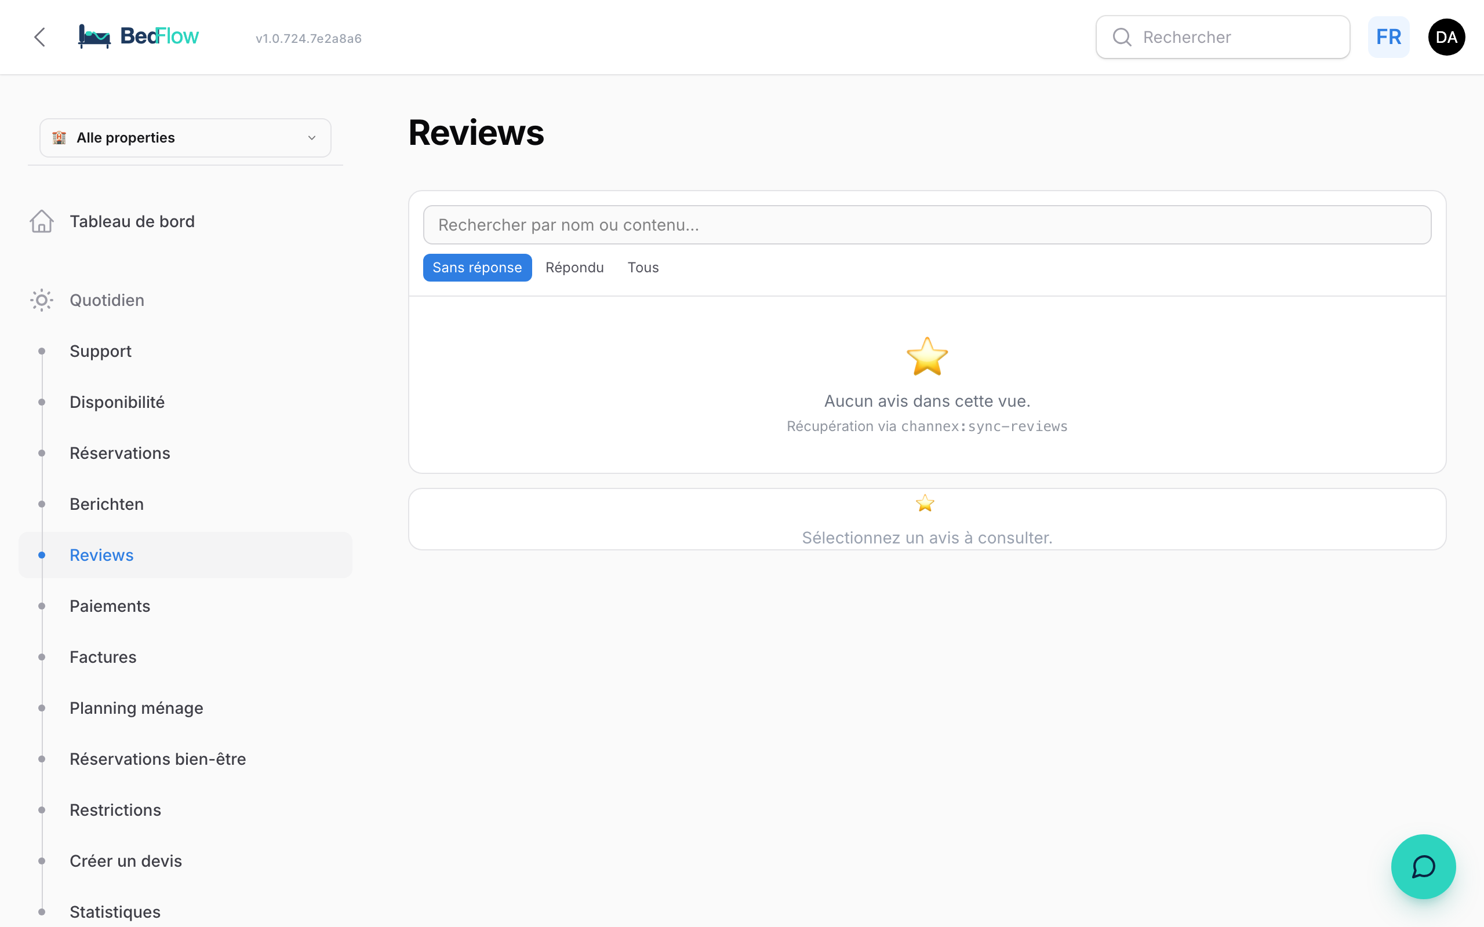Click the search magnifier icon
Viewport: 1484px width, 927px height.
click(x=1122, y=38)
